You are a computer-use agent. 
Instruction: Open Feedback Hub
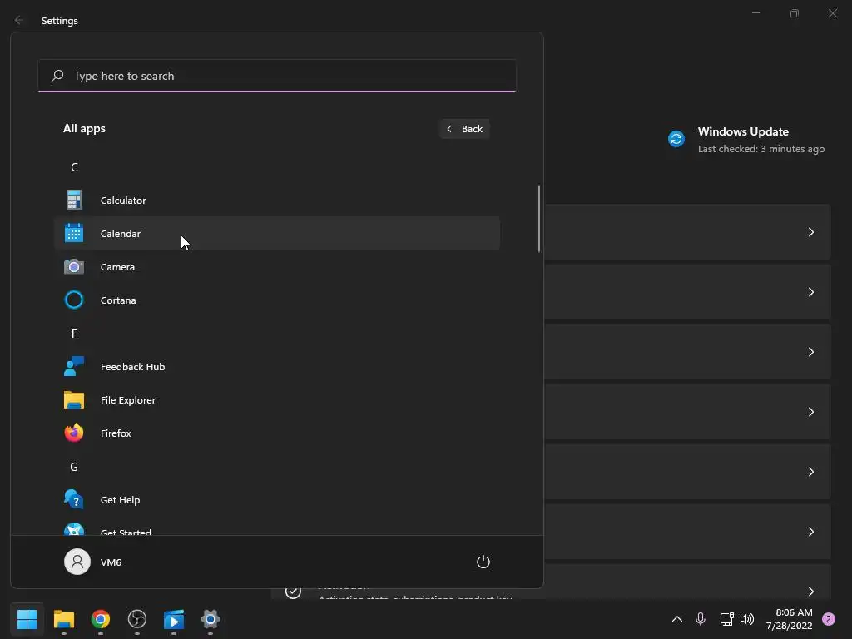click(x=276, y=367)
